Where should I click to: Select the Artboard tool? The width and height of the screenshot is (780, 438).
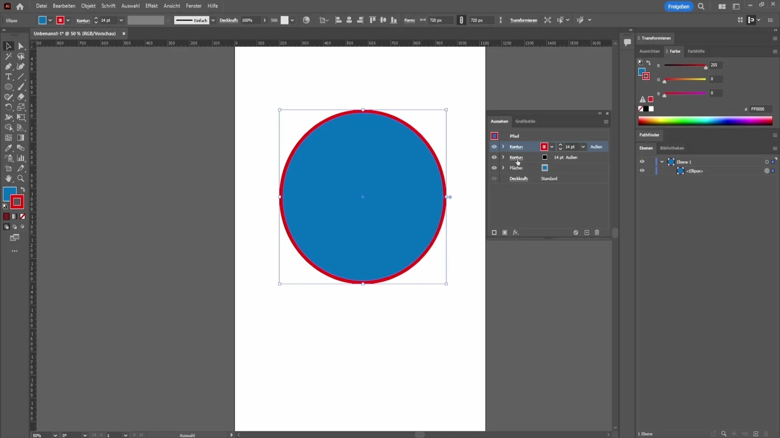pyautogui.click(x=8, y=168)
